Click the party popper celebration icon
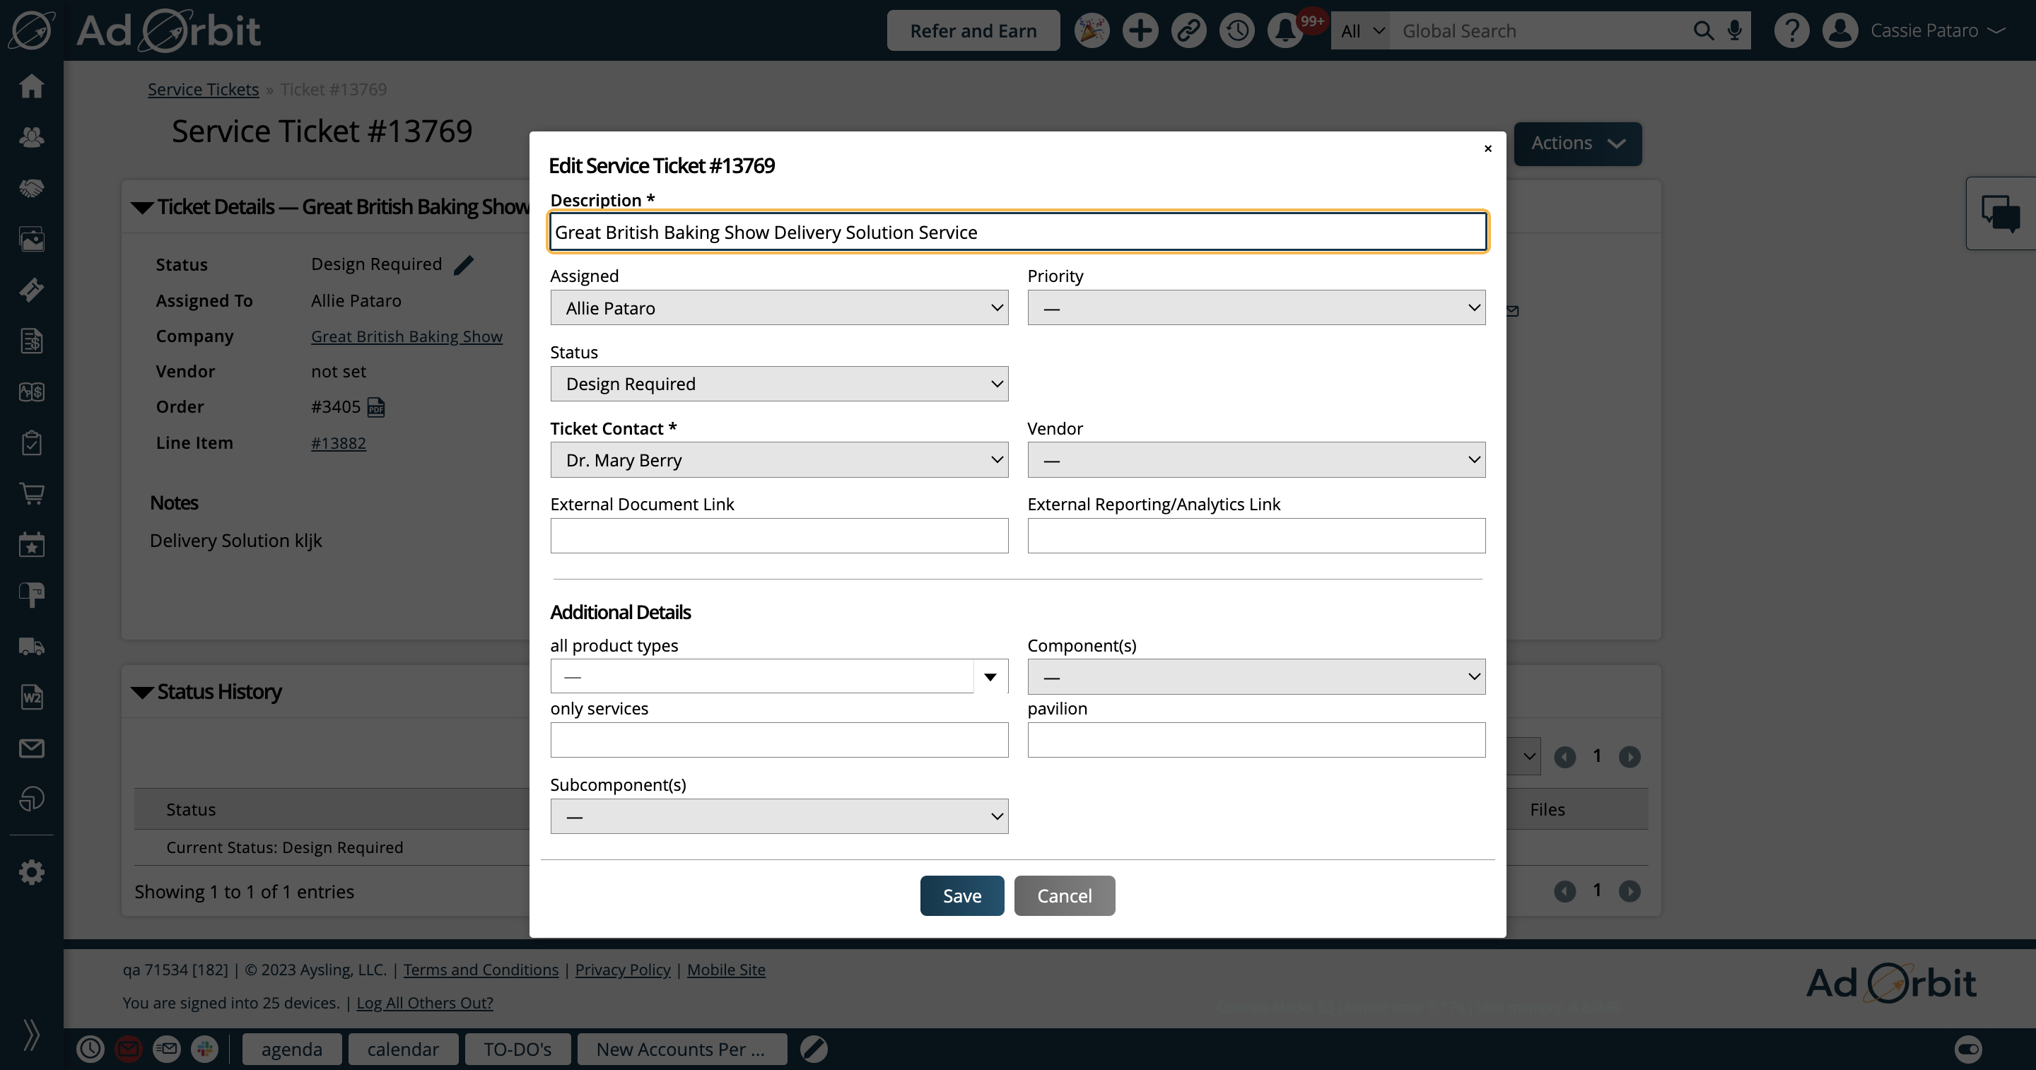Viewport: 2036px width, 1070px height. click(1092, 31)
